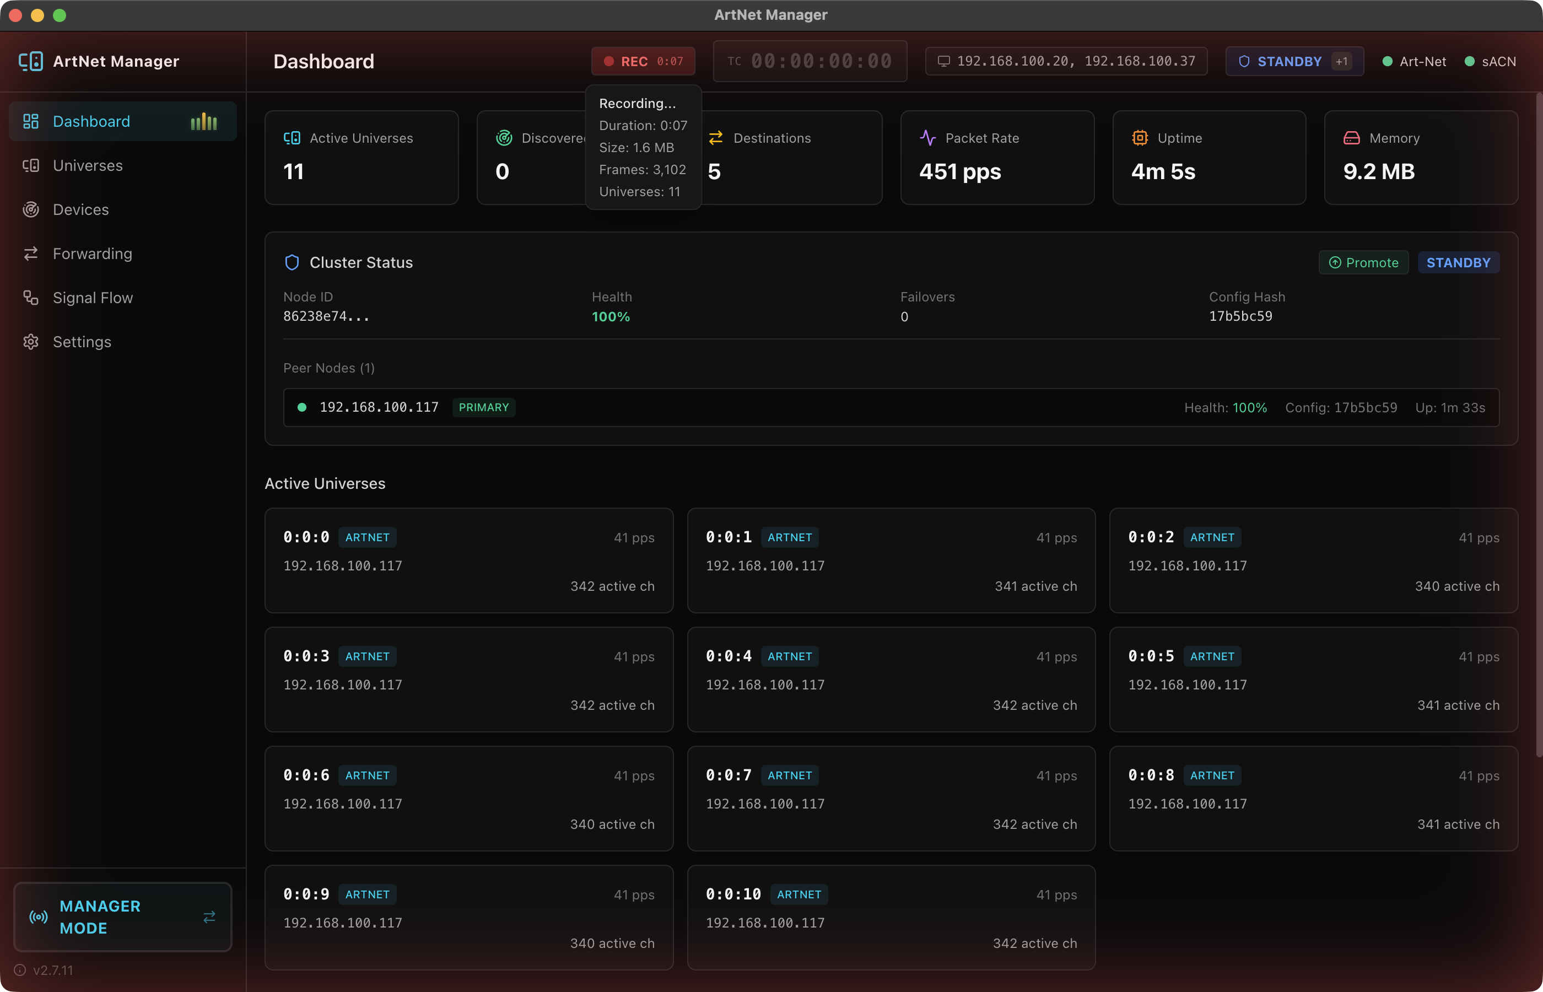1543x992 pixels.
Task: Click the Signal Flow icon
Action: click(31, 298)
